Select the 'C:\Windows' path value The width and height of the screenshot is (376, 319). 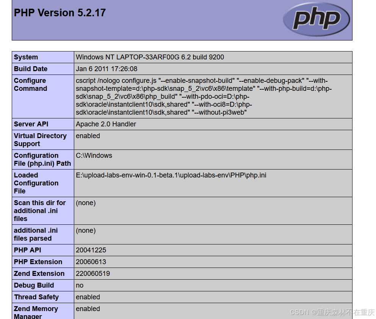click(x=94, y=155)
